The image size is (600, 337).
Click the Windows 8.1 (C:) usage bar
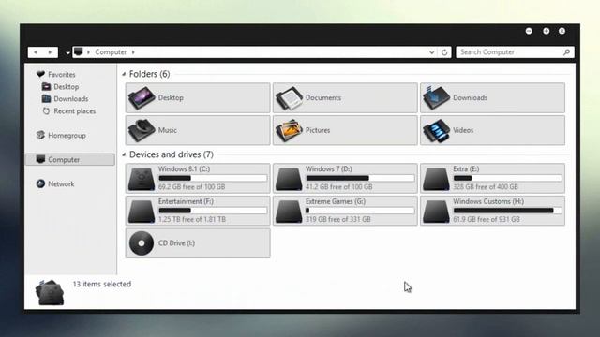pyautogui.click(x=213, y=178)
